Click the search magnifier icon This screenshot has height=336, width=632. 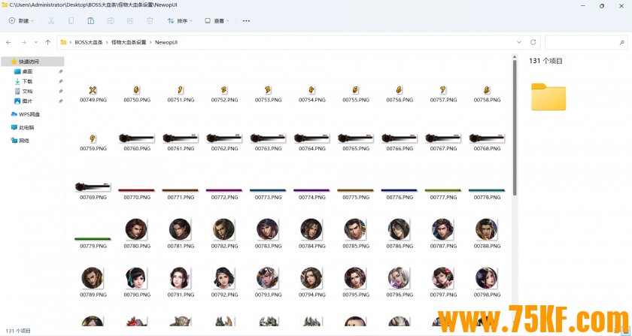pos(622,42)
